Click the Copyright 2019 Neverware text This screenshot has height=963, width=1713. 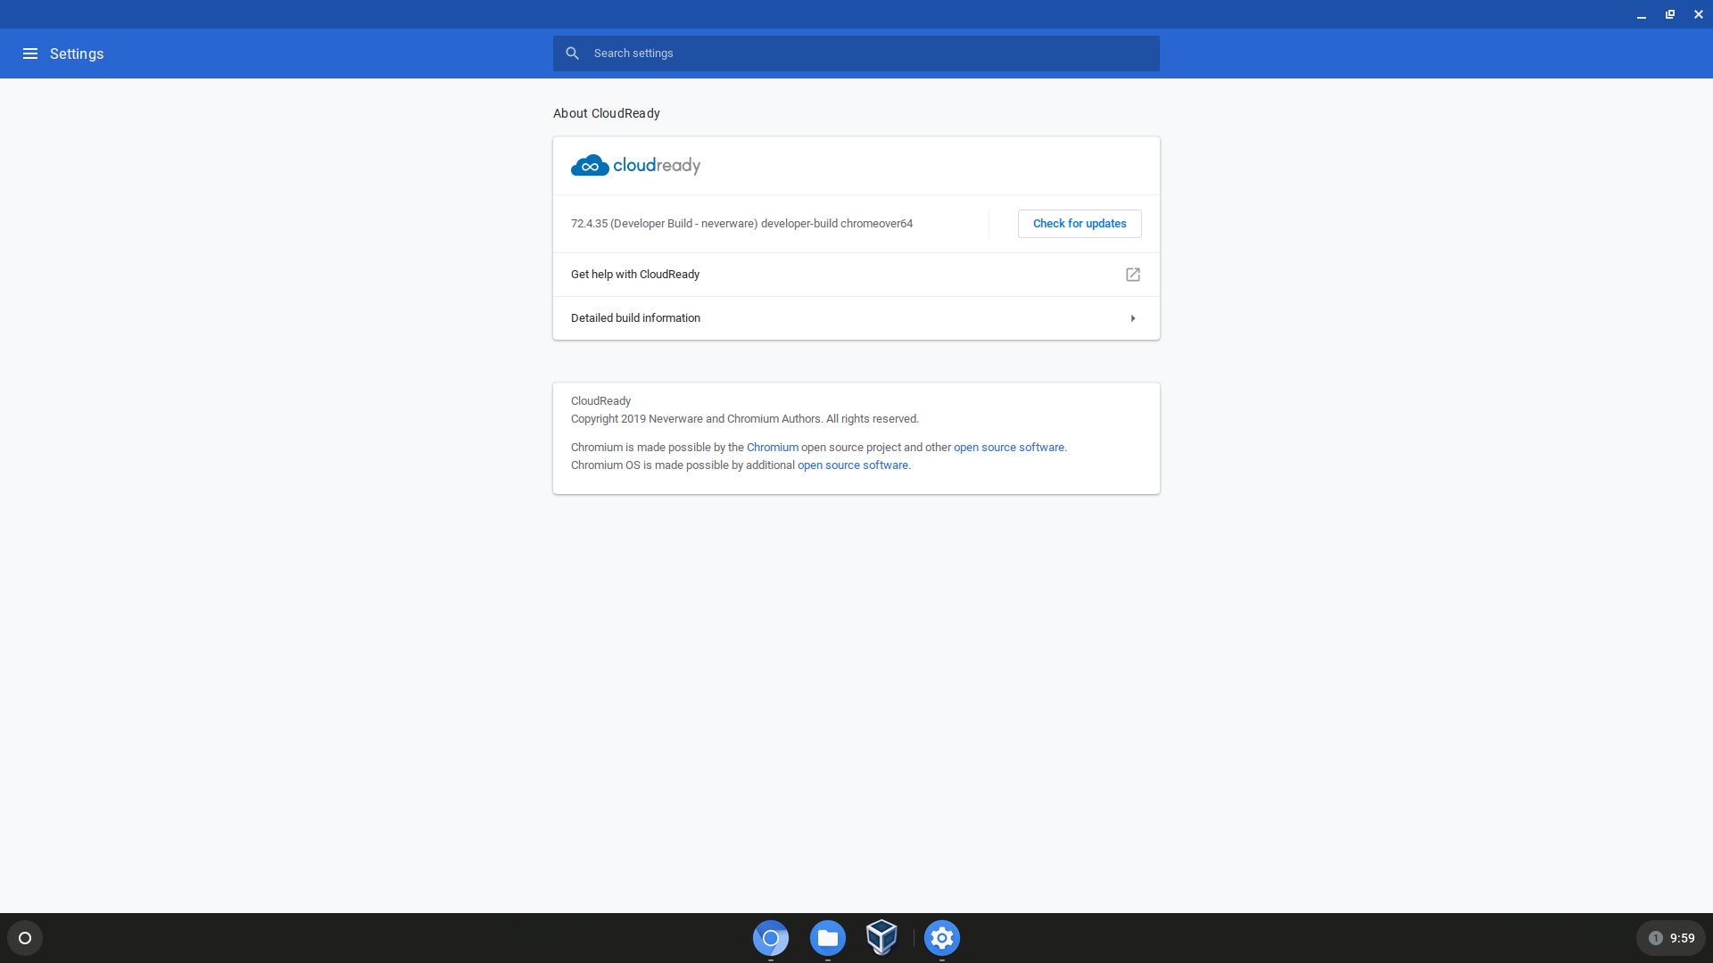tap(745, 419)
